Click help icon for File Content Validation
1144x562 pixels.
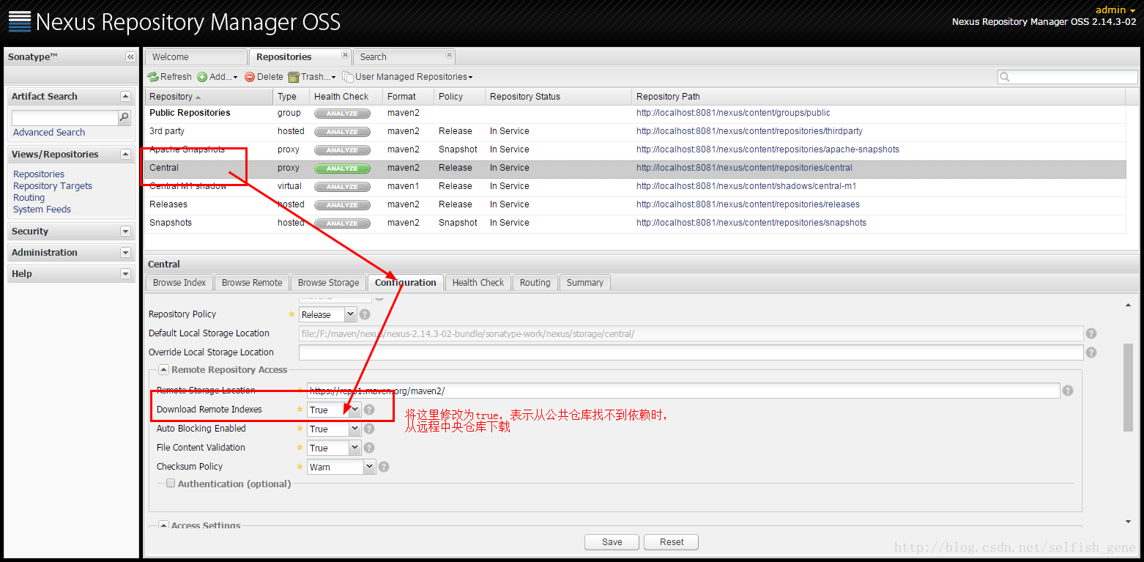(369, 448)
